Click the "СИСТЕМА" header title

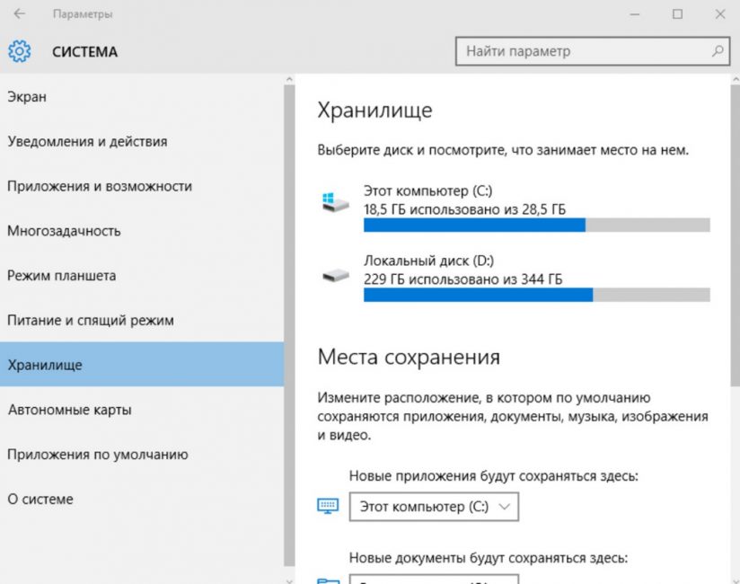coord(85,51)
